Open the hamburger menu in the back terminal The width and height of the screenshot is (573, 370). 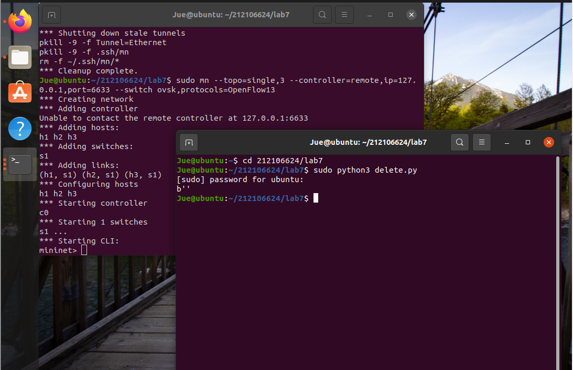(344, 15)
